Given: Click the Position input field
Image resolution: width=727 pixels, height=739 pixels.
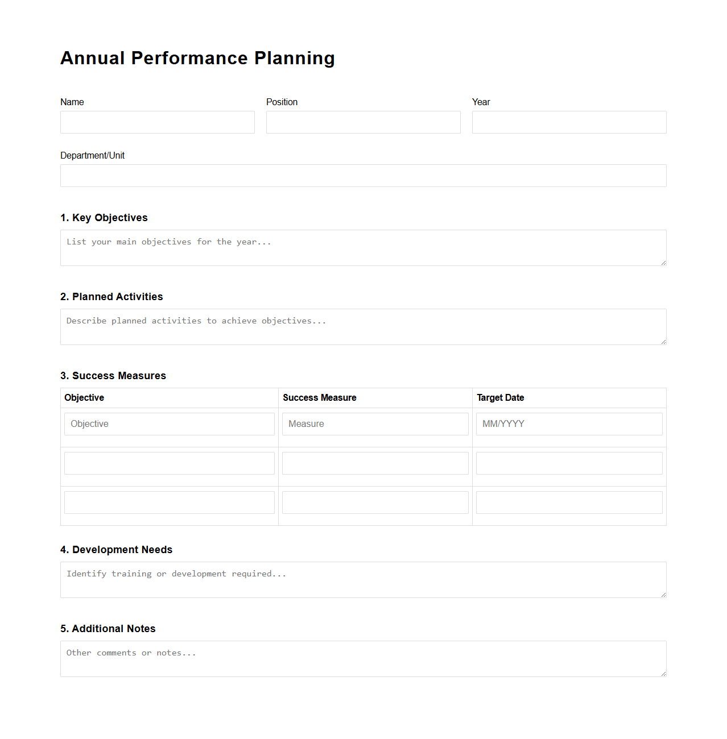Looking at the screenshot, I should pos(363,122).
